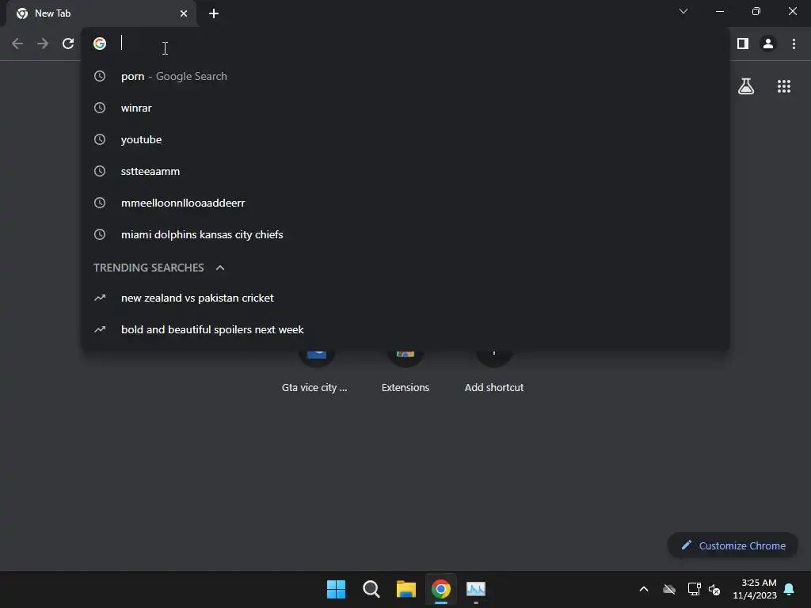Click history clock icon beside winrar
This screenshot has height=608, width=811.
(100, 108)
